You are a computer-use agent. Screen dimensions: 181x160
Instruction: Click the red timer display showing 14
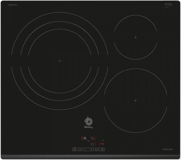101,144
